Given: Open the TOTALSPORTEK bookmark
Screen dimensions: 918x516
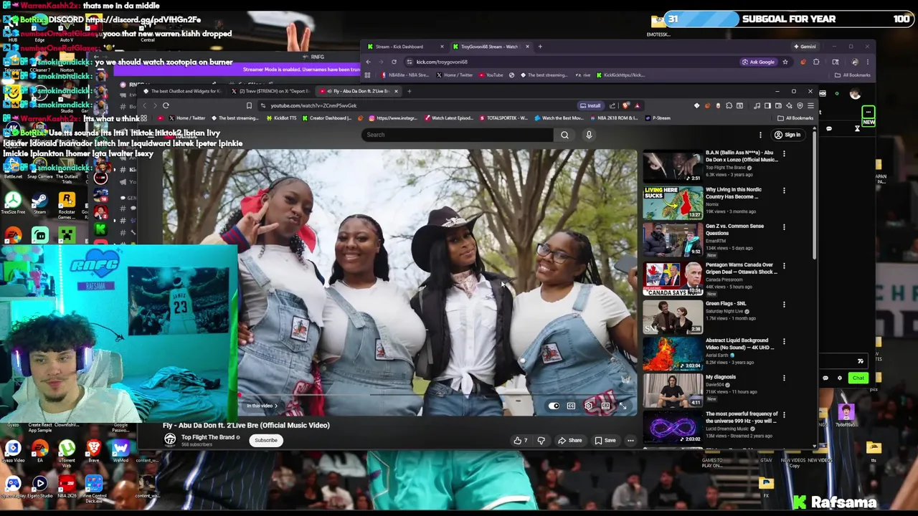Looking at the screenshot, I should 503,118.
